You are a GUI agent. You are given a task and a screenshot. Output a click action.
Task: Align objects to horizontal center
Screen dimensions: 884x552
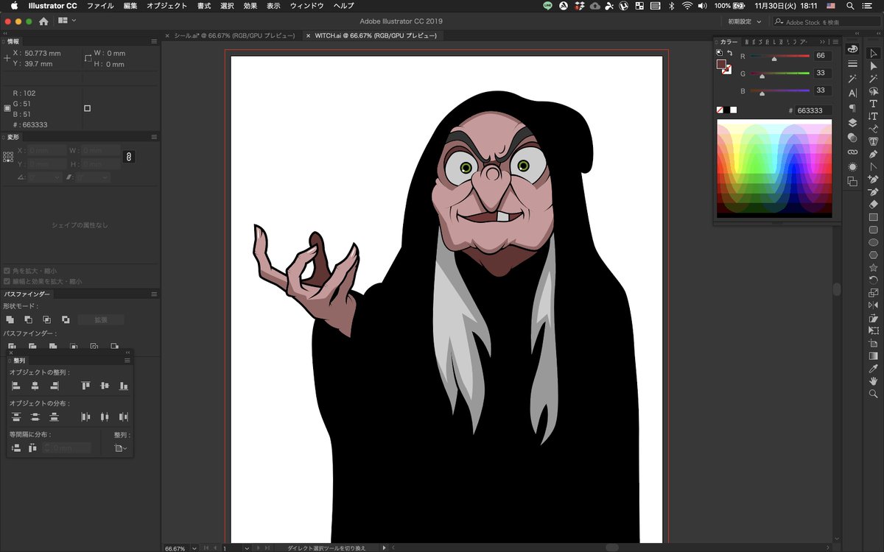tap(35, 386)
